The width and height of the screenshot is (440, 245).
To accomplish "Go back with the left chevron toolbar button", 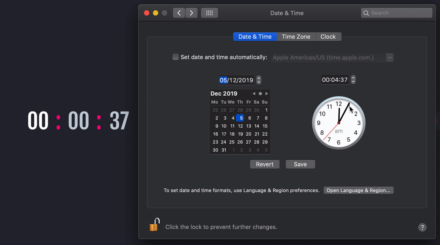I will coord(179,13).
